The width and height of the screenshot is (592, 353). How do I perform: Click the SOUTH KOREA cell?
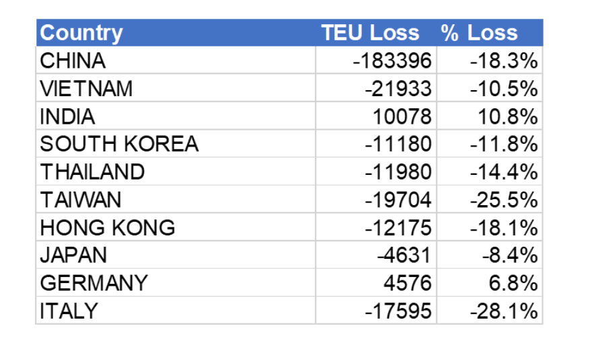tap(119, 145)
